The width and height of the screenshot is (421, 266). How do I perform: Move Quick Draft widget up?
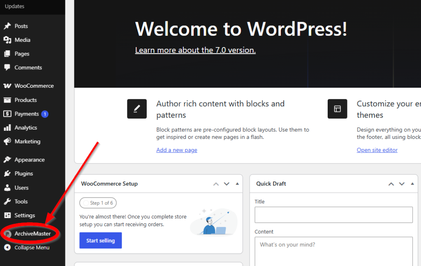(391, 184)
